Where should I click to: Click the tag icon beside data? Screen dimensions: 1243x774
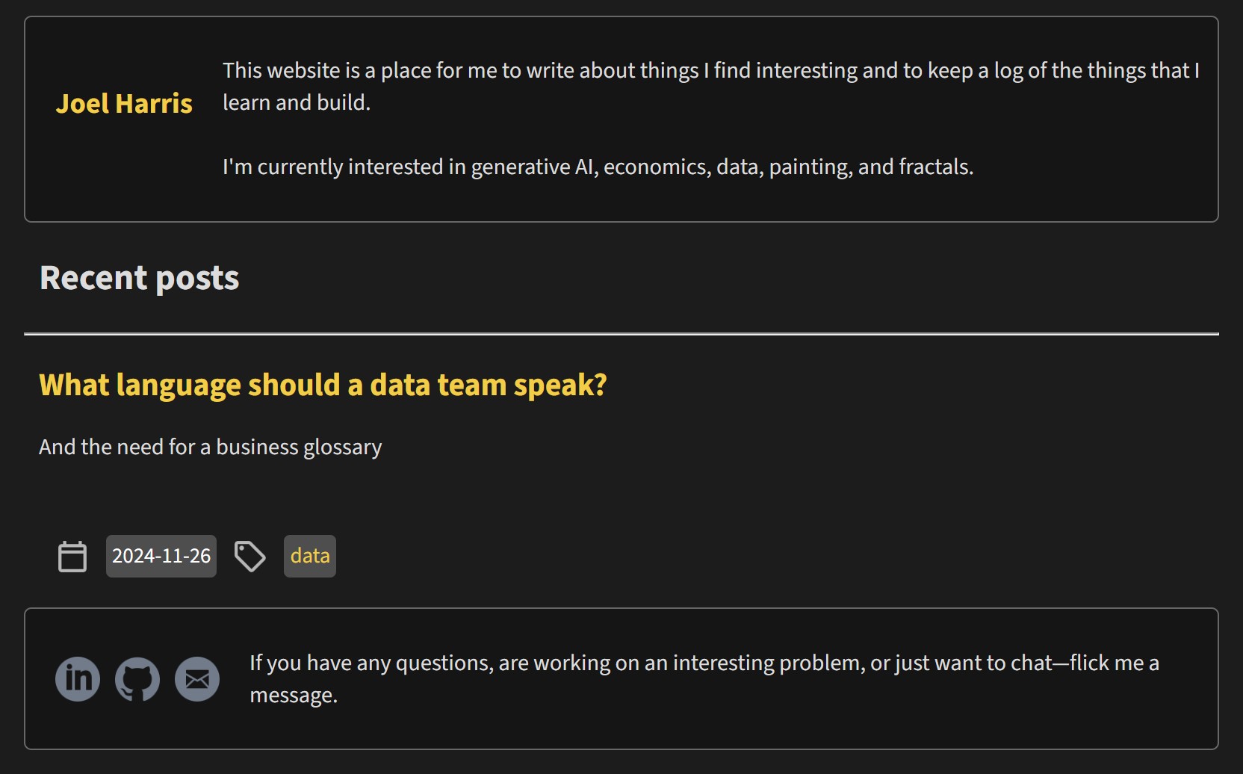[249, 557]
